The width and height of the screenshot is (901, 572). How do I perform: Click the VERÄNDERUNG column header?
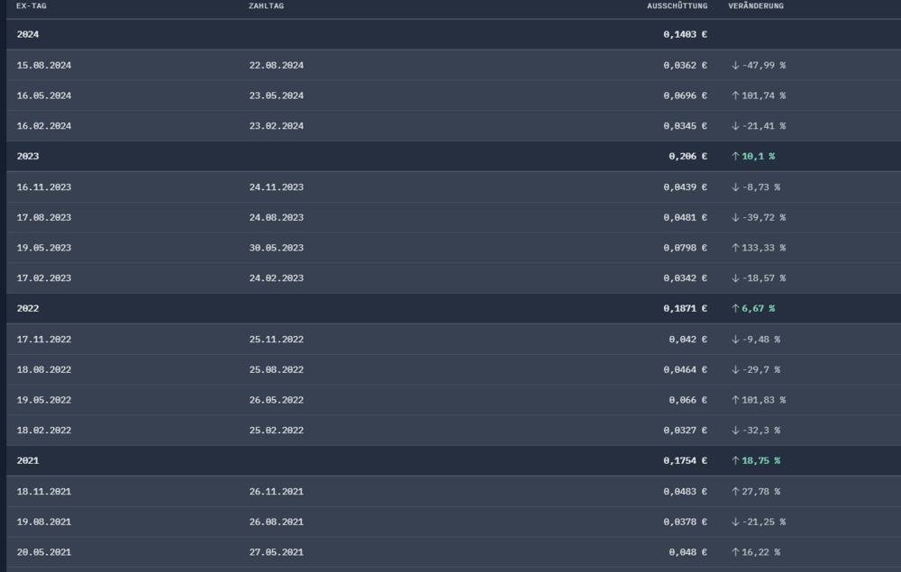click(756, 6)
